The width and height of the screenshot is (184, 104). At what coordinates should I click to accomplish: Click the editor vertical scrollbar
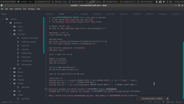(183, 70)
